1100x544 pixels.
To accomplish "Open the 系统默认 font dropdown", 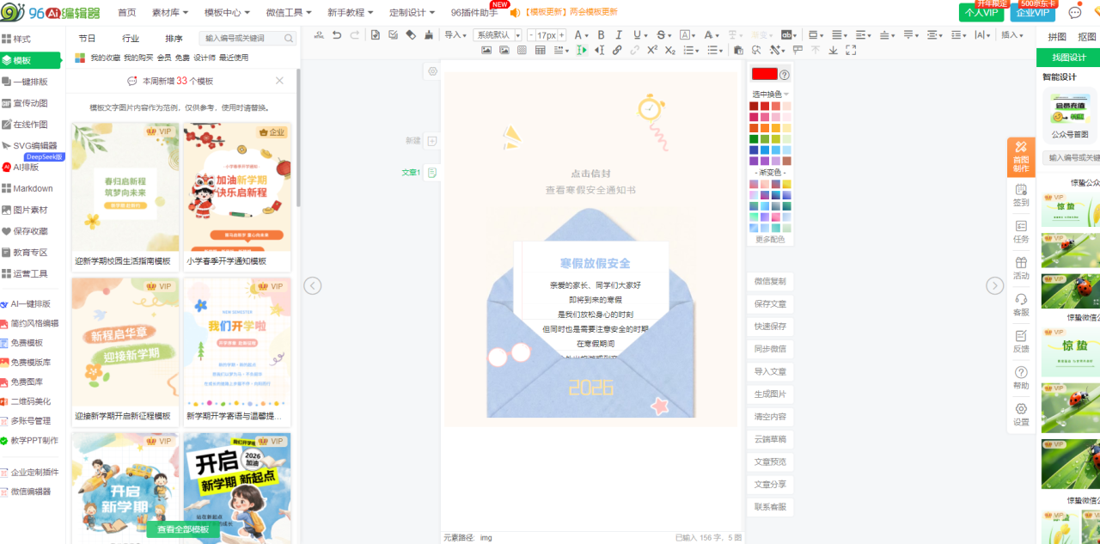I will [x=497, y=35].
